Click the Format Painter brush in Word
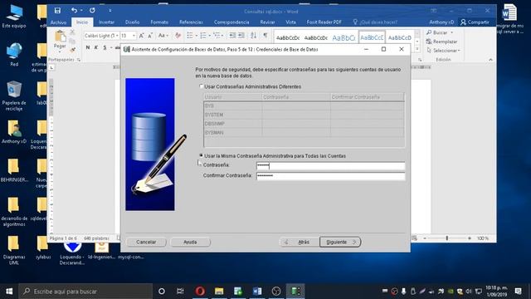Viewport: 531px width, 299px height. [x=72, y=50]
